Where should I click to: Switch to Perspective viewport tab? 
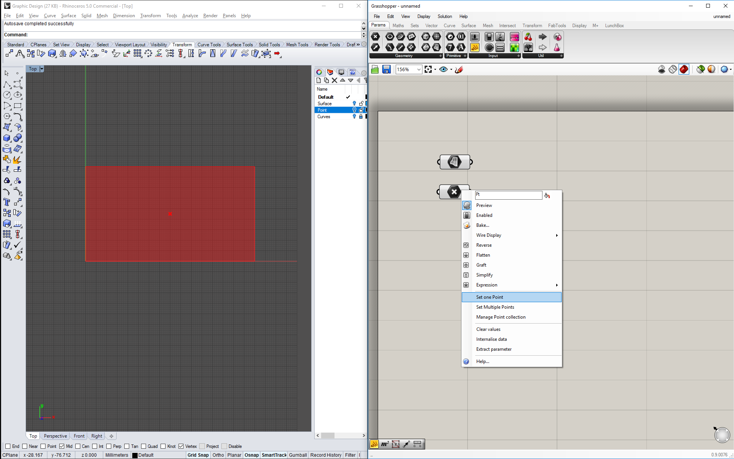55,436
